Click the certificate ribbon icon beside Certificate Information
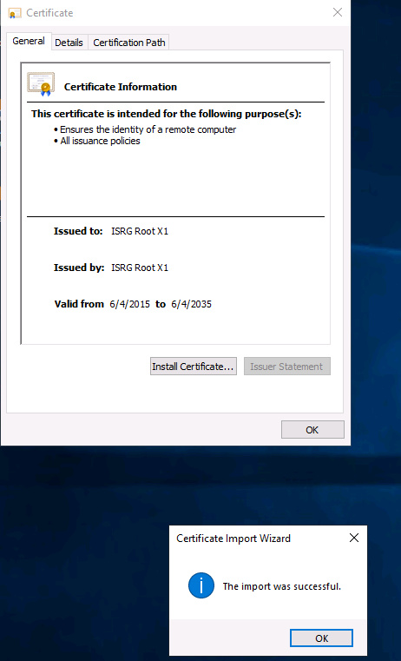This screenshot has width=401, height=661. tap(41, 84)
